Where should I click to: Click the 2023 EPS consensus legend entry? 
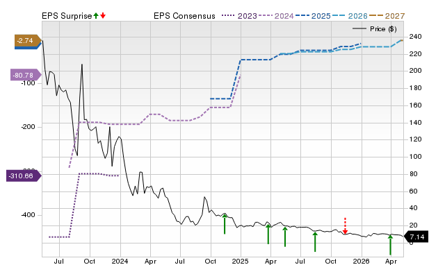[239, 16]
